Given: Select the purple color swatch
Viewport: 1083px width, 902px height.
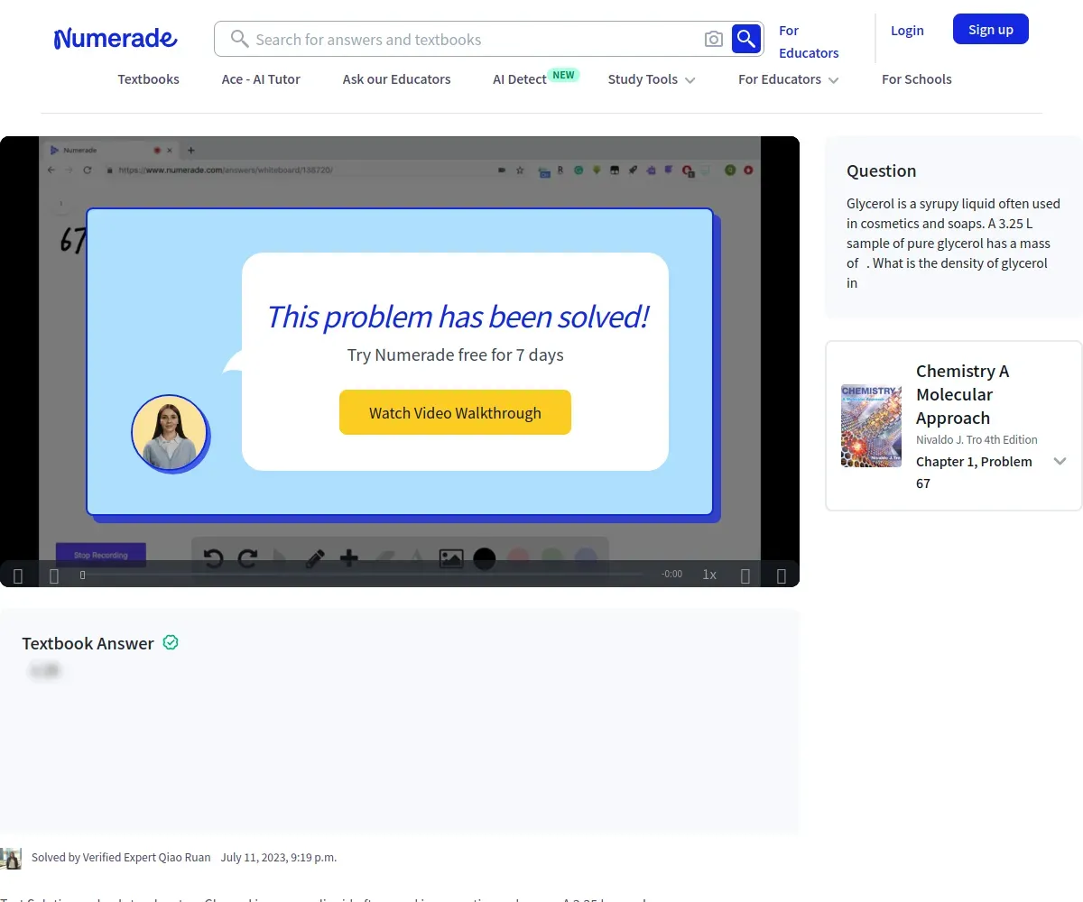Looking at the screenshot, I should click(586, 558).
